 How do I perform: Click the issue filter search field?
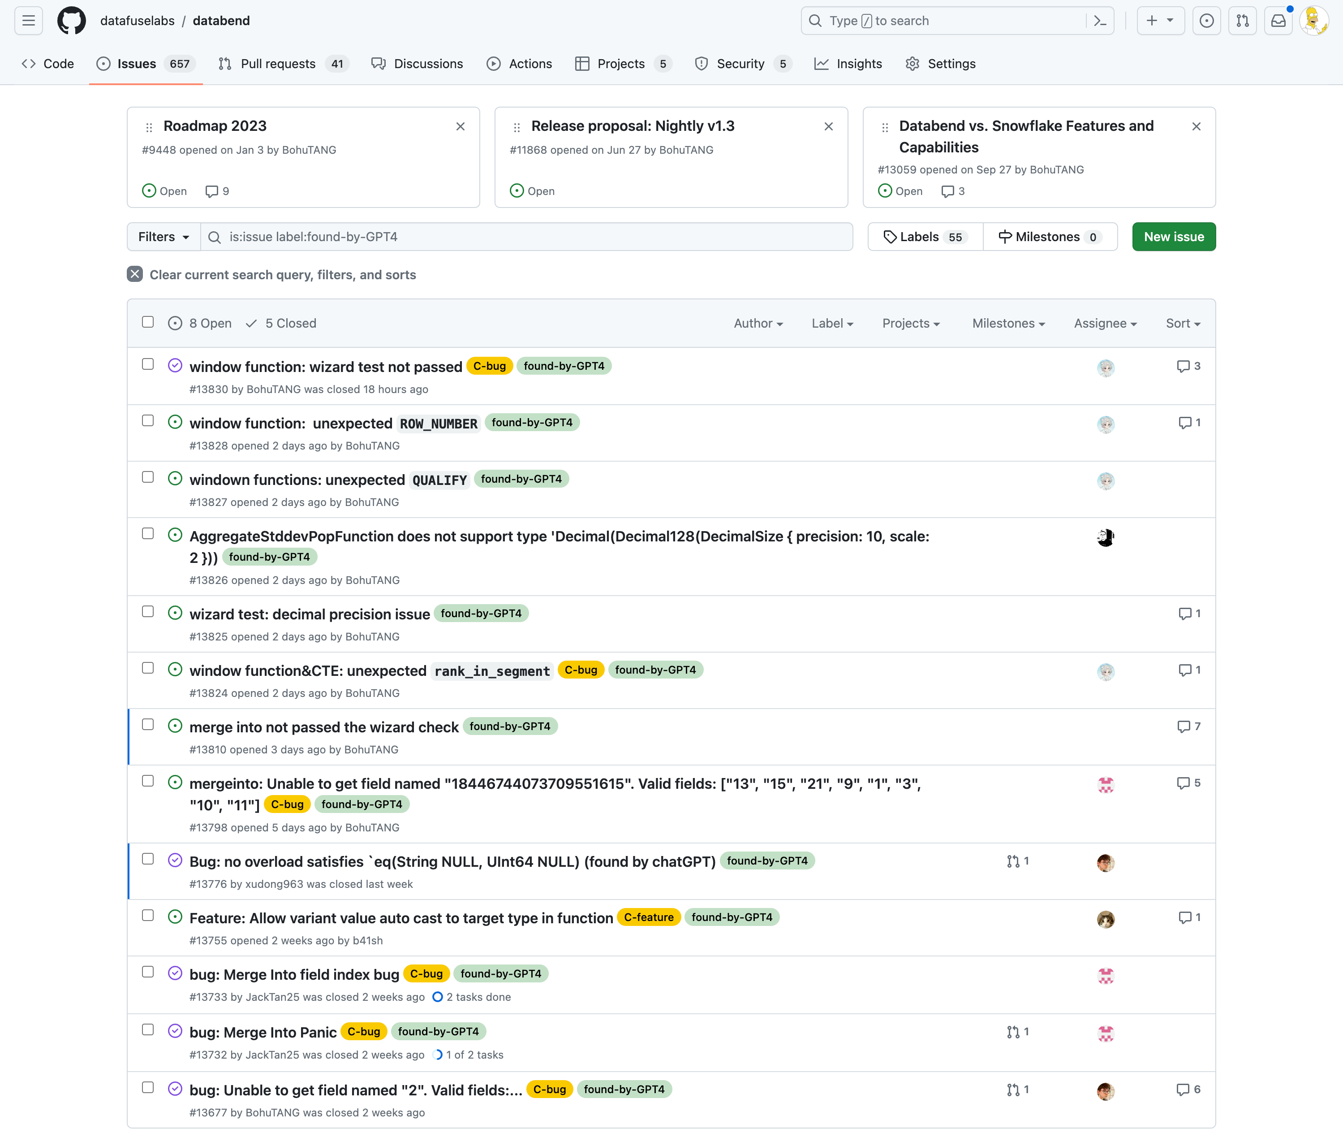526,237
